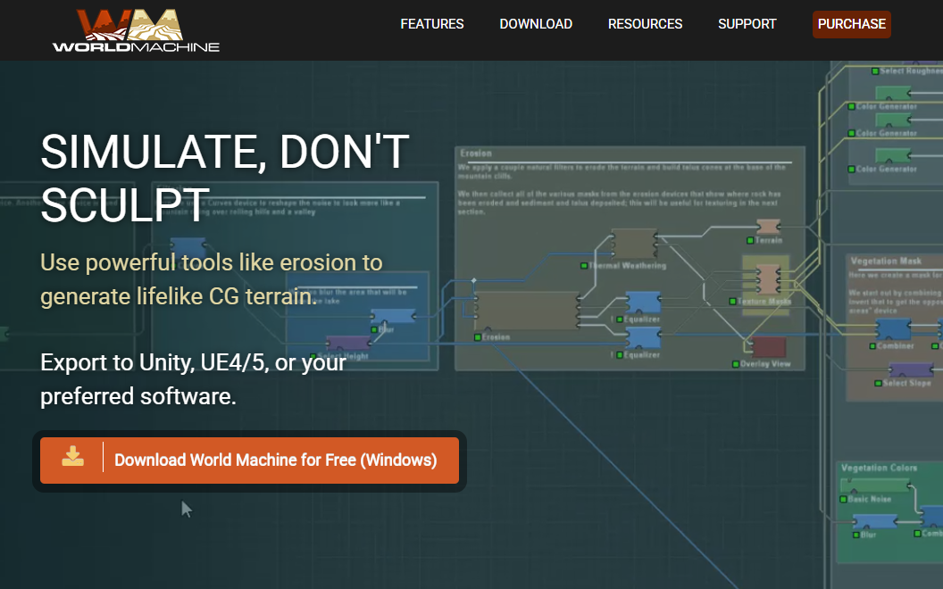
Task: Expand the Resources navigation menu
Action: pos(645,24)
